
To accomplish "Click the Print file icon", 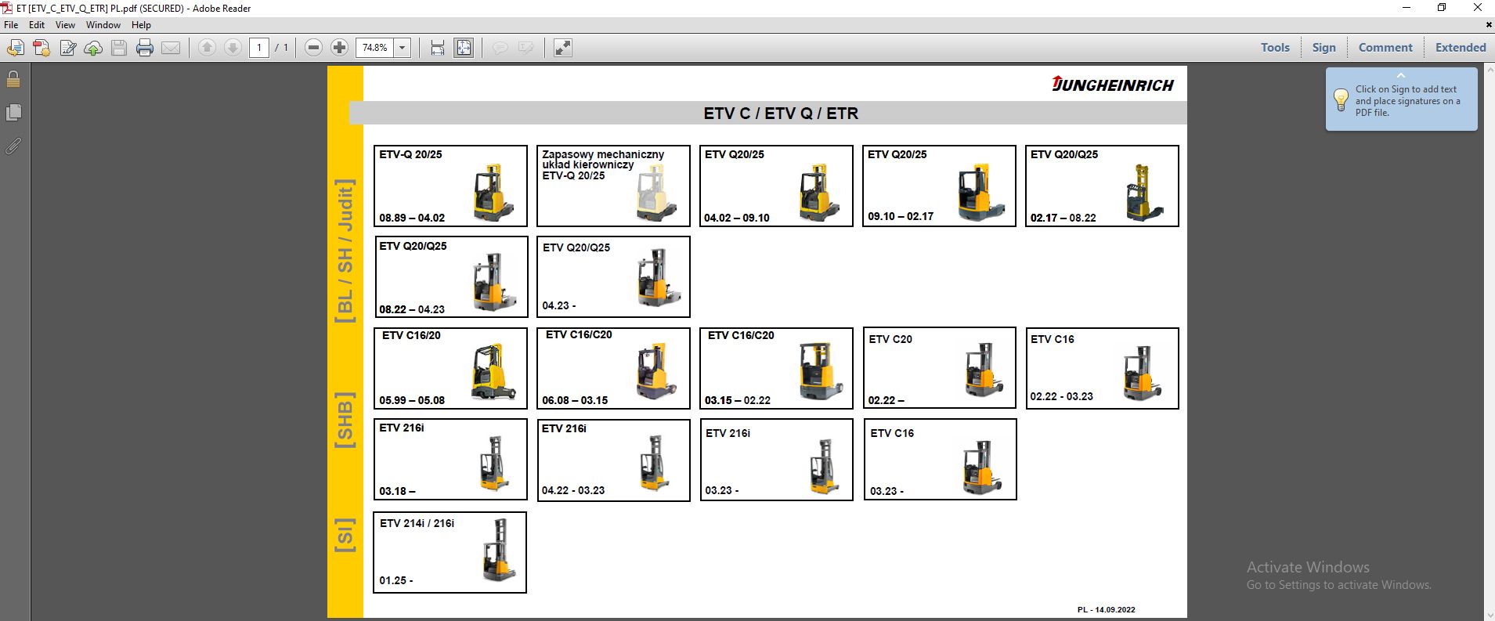I will coord(145,48).
